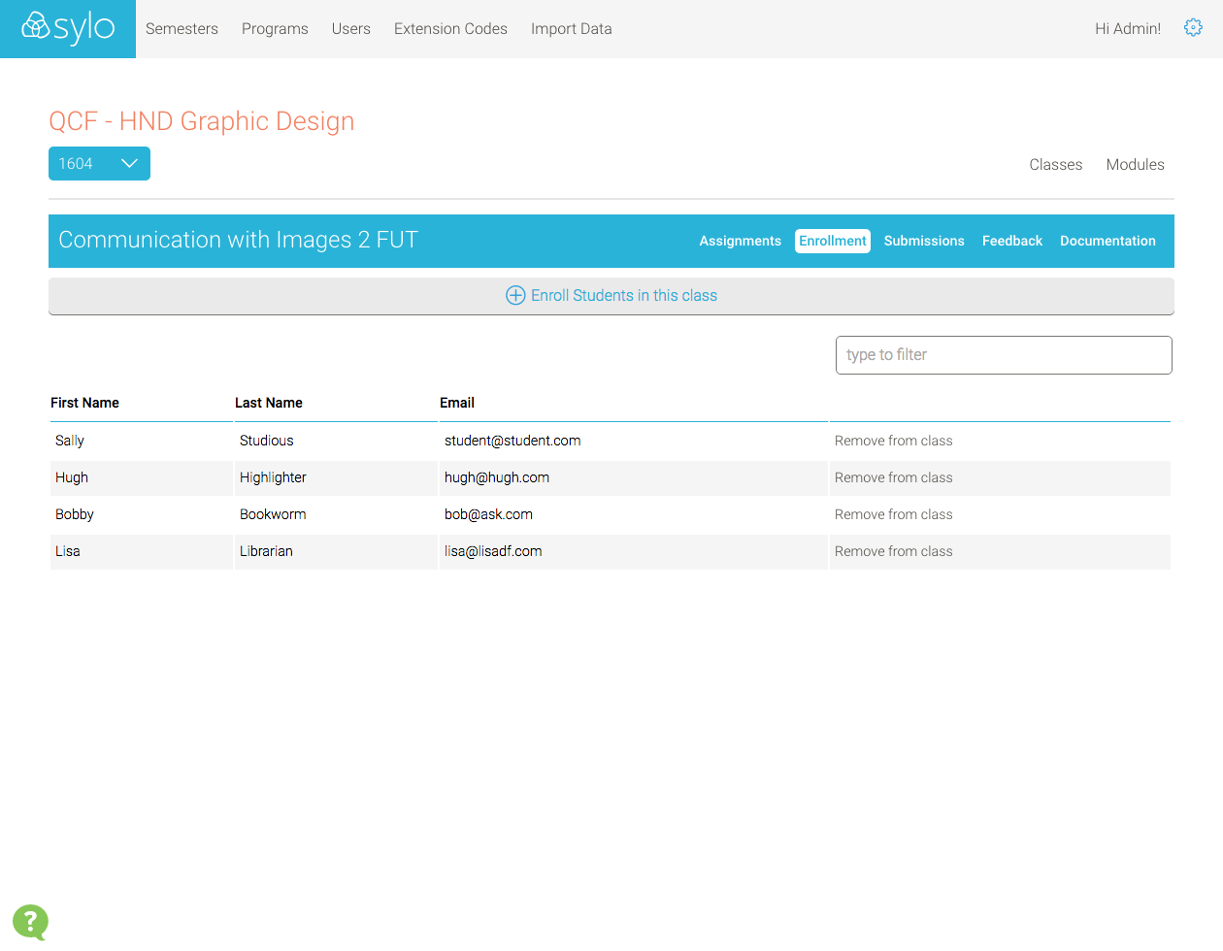This screenshot has height=951, width=1223.
Task: Click the first name Hugh
Action: 72,477
